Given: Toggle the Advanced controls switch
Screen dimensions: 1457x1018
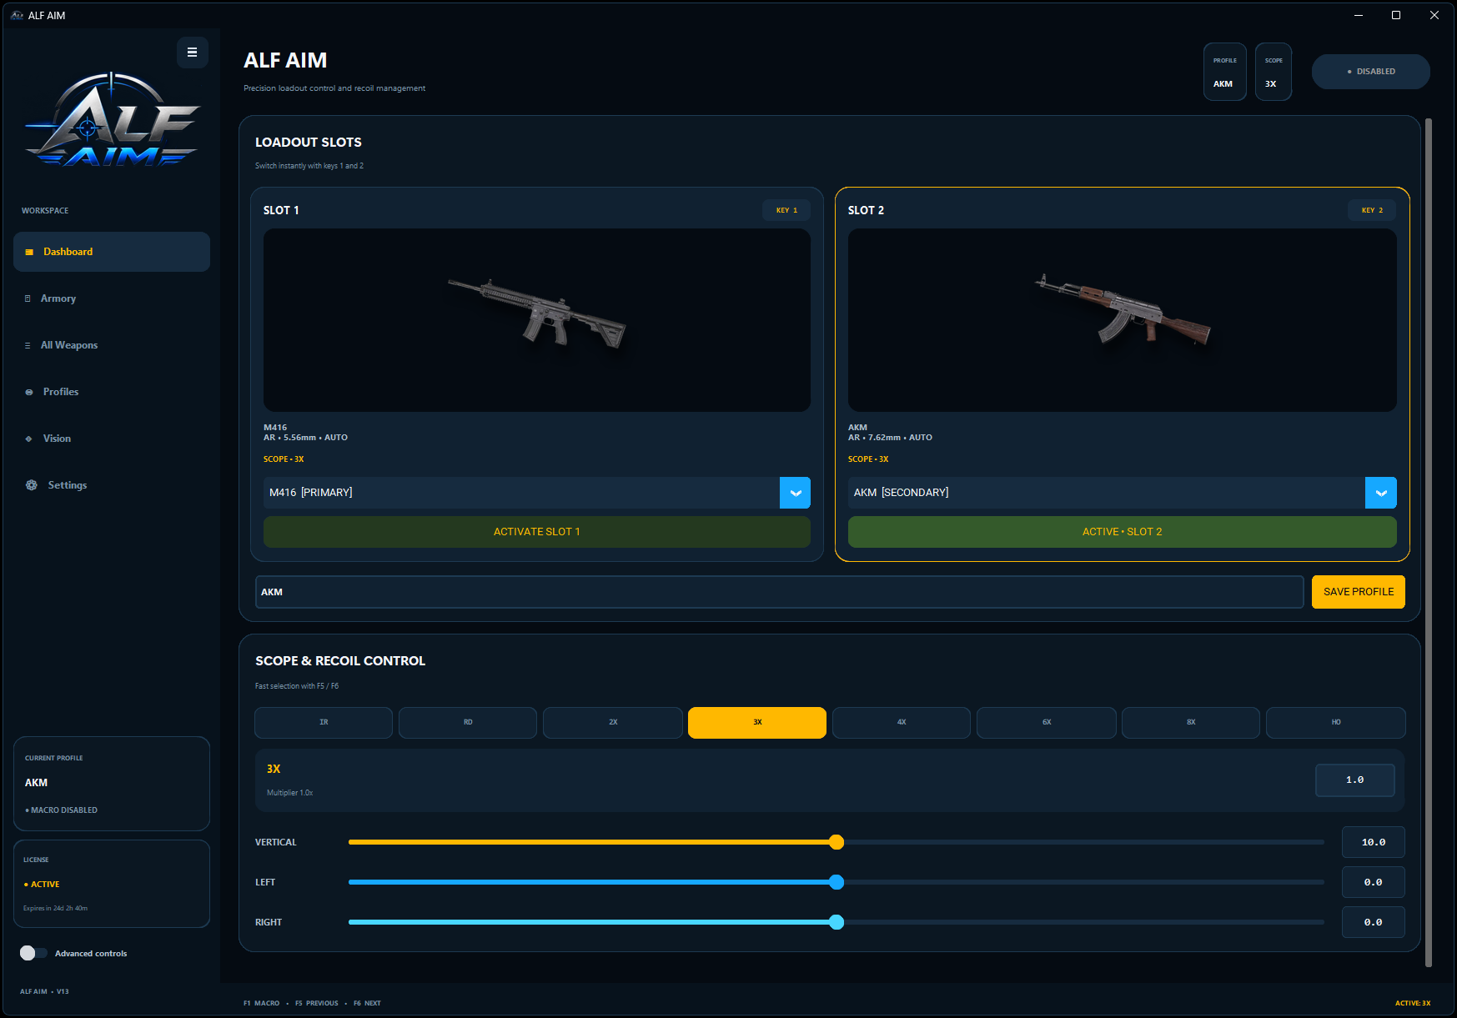Looking at the screenshot, I should 33,953.
